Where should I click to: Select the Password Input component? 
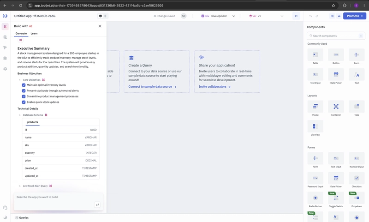click(315, 180)
